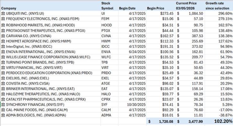
Task: Select the $273.45 begin price cell
Action: 161,13
